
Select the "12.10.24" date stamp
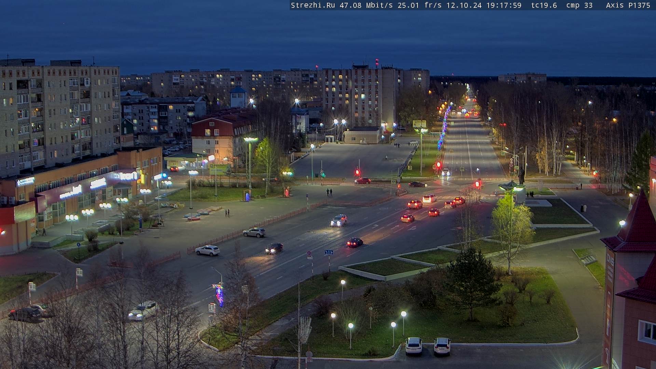[x=464, y=5]
